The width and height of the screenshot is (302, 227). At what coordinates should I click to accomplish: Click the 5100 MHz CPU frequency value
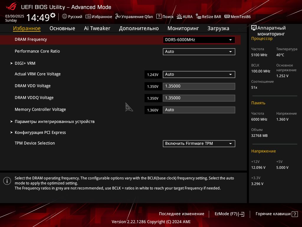(x=259, y=55)
